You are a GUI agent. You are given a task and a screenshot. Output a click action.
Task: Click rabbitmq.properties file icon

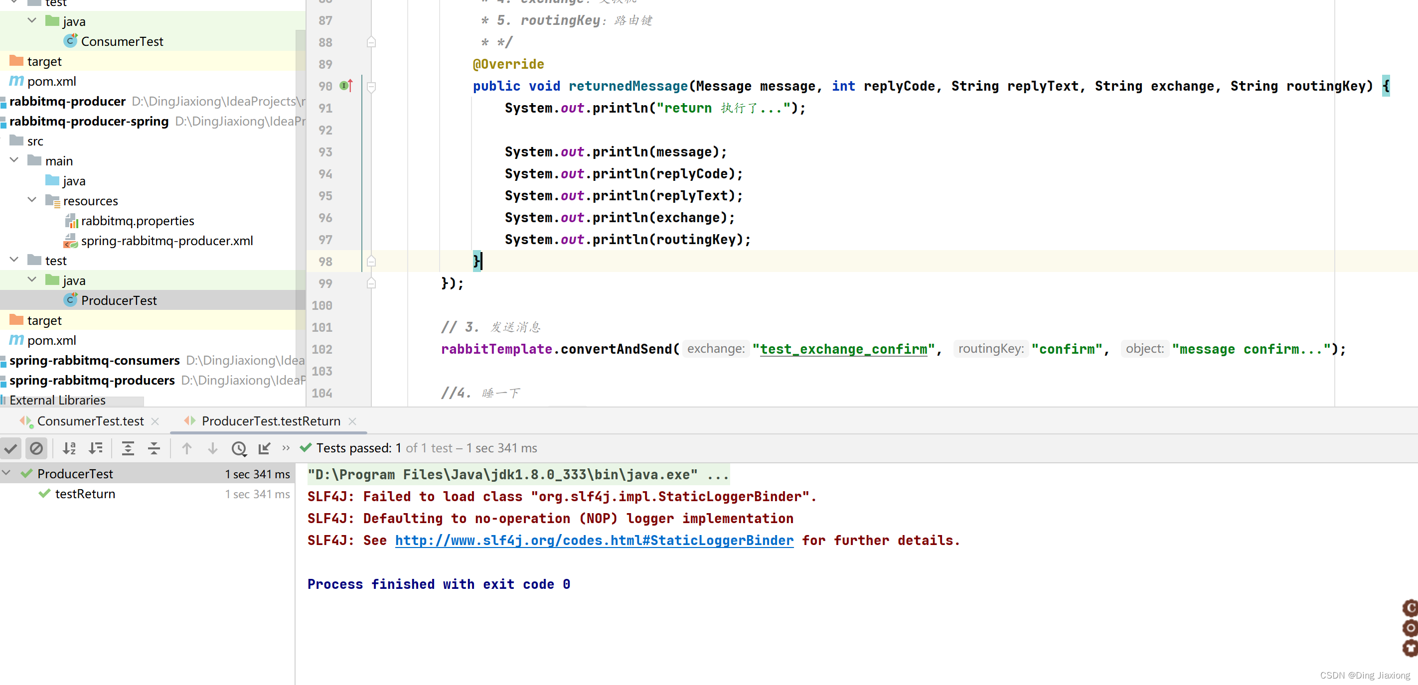pyautogui.click(x=72, y=221)
